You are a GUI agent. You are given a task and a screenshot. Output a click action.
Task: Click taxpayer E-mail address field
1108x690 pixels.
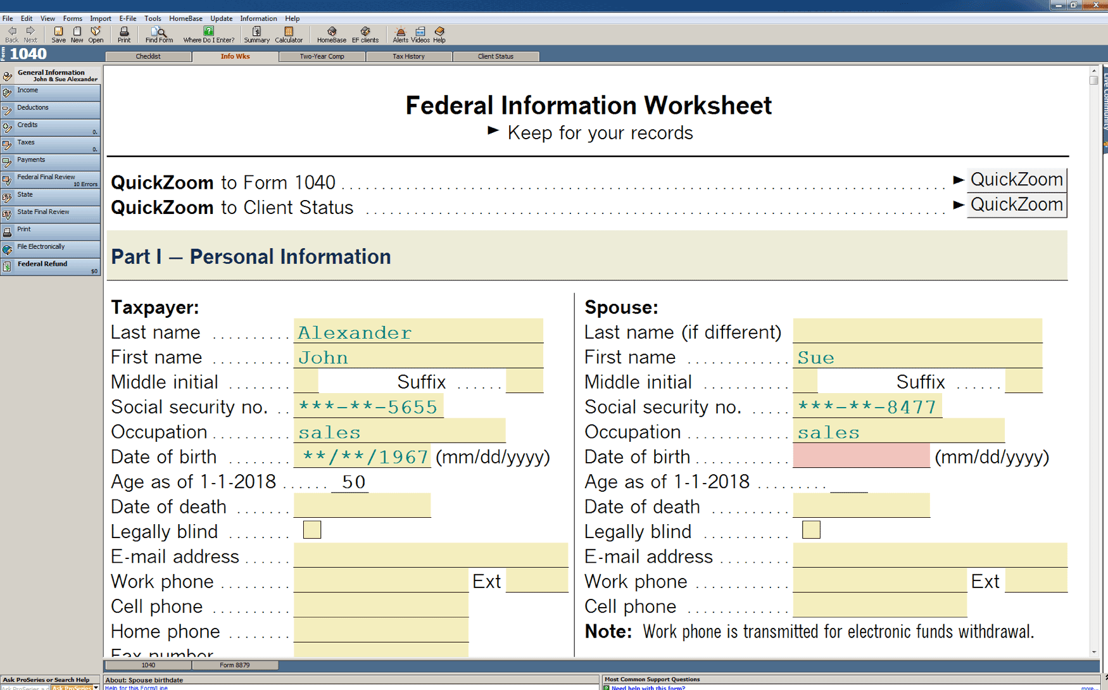coord(431,555)
